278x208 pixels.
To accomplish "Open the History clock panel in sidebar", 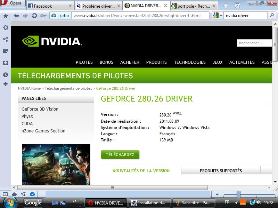I will (6, 75).
